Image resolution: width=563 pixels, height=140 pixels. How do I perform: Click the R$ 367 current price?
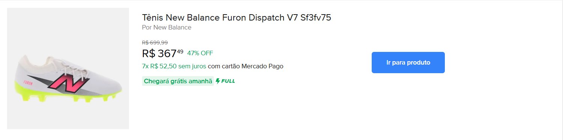coord(159,53)
